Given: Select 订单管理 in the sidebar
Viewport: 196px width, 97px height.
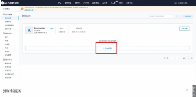Looking at the screenshot, I should click(8, 55).
